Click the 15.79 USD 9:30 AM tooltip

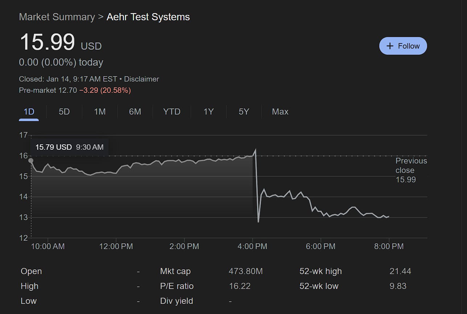coord(70,147)
